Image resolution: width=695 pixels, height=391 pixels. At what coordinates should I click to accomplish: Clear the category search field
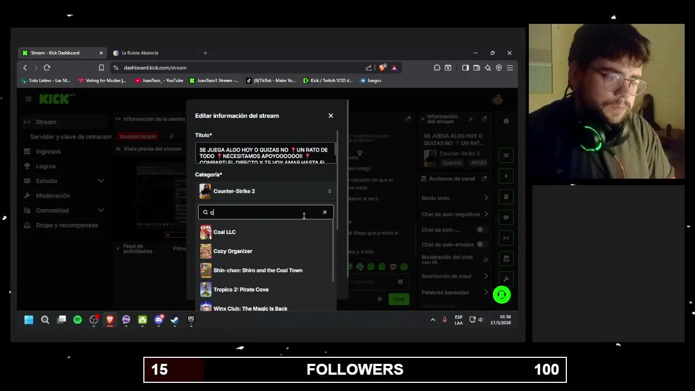click(x=325, y=212)
